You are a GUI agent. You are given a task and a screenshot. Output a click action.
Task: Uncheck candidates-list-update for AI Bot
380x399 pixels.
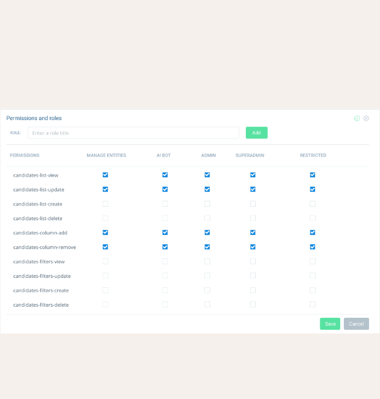(165, 189)
